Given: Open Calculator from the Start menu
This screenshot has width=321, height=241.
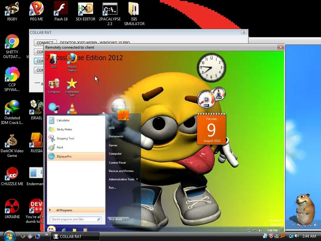Looking at the screenshot, I should tap(76, 120).
